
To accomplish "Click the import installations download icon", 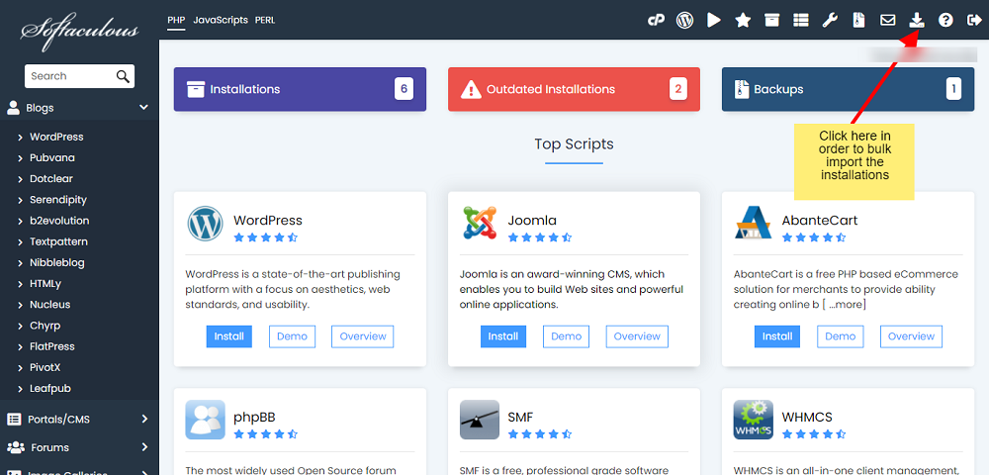I will coord(917,20).
